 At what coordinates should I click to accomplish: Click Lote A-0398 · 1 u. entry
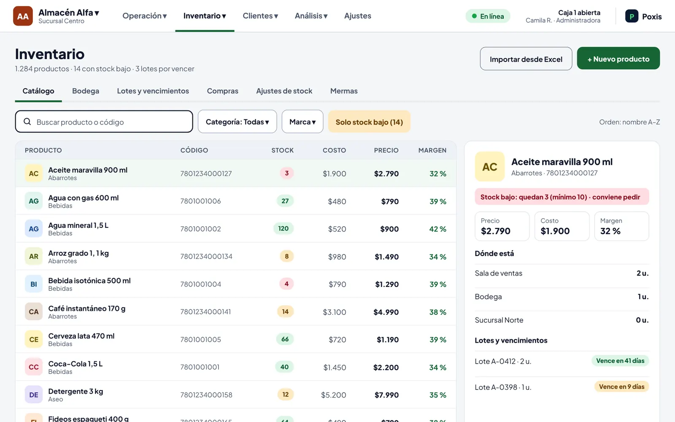click(503, 387)
